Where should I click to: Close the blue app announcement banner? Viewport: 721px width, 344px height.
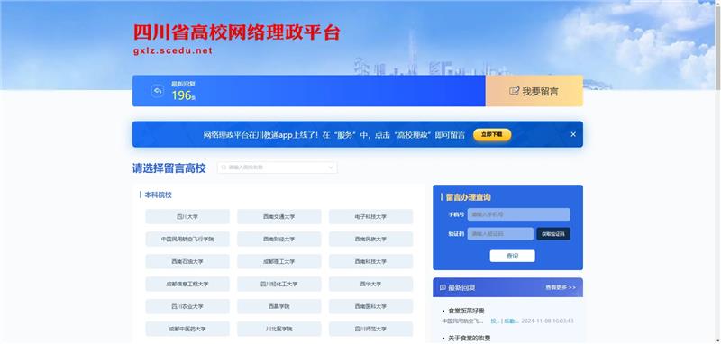[573, 134]
